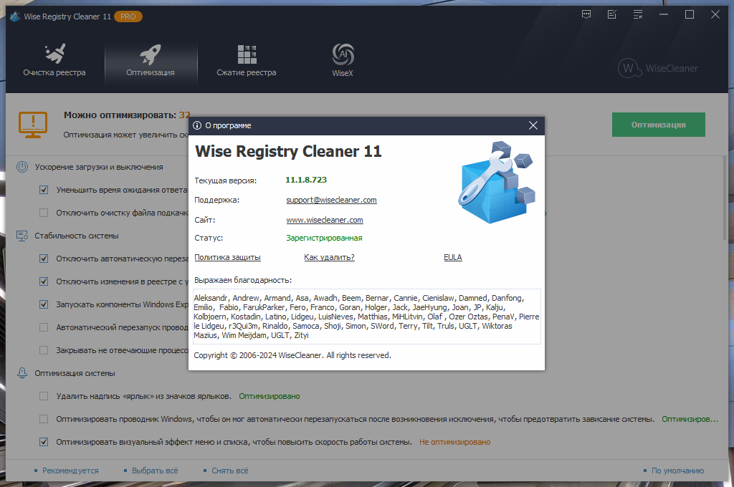This screenshot has height=487, width=734.
Task: Click Выбрать всё link
Action: pos(155,471)
